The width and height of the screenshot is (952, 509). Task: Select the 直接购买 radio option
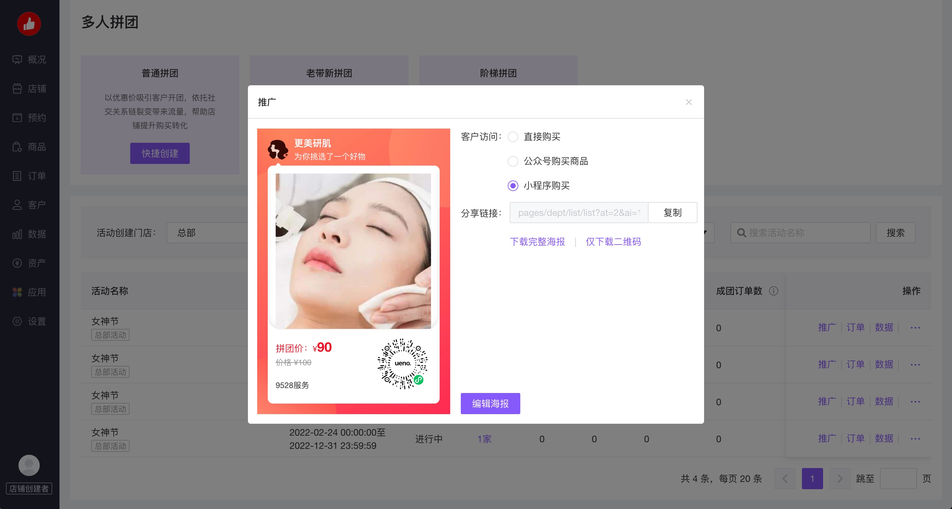click(513, 137)
